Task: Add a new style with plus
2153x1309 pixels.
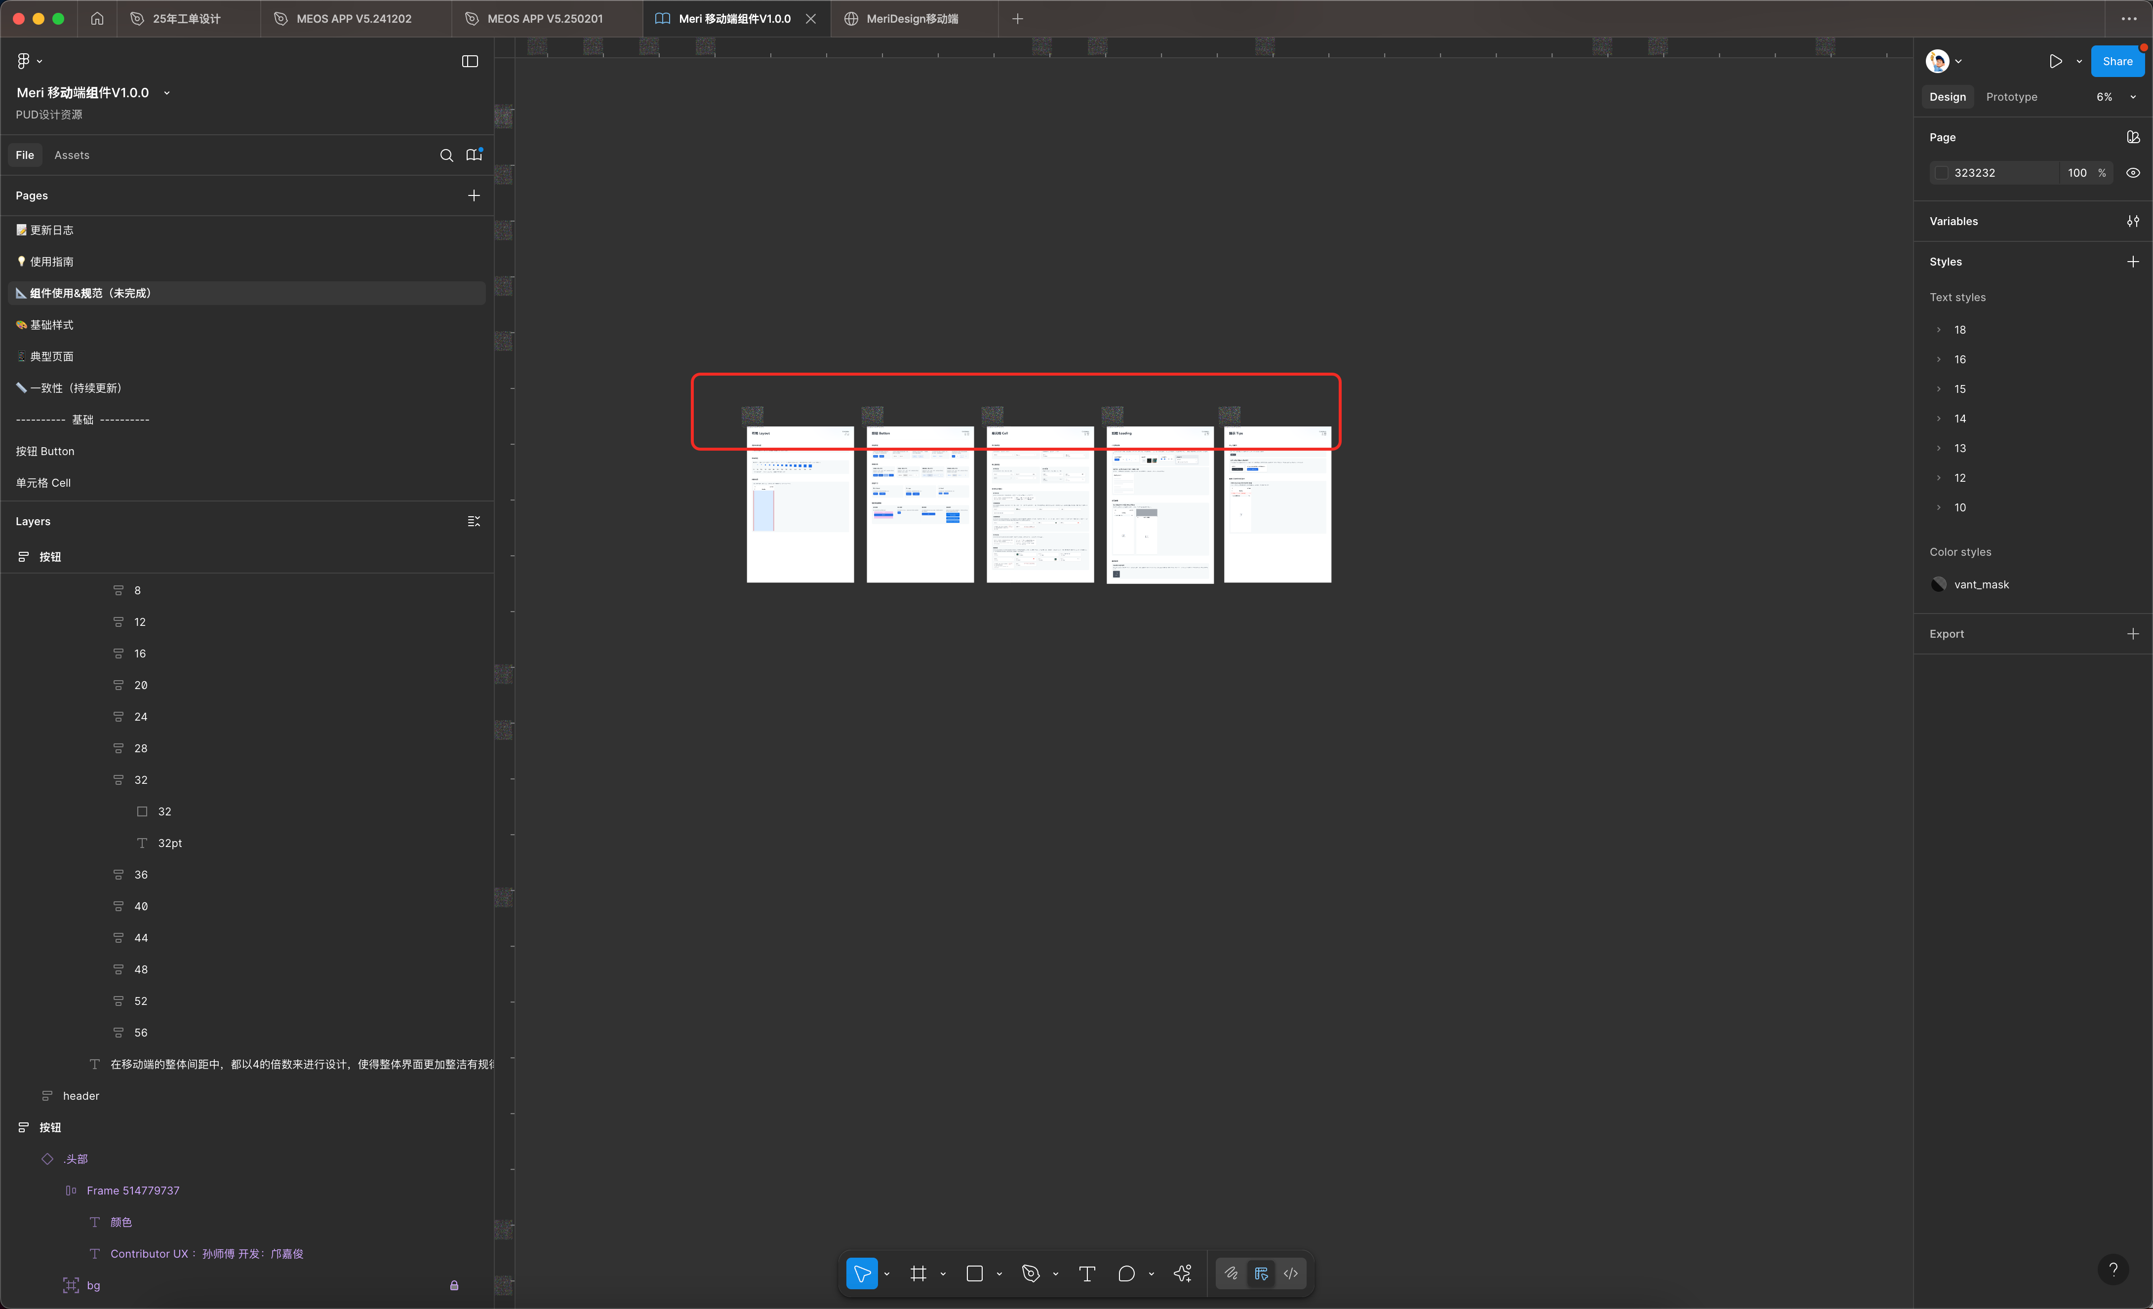Action: 2133,262
